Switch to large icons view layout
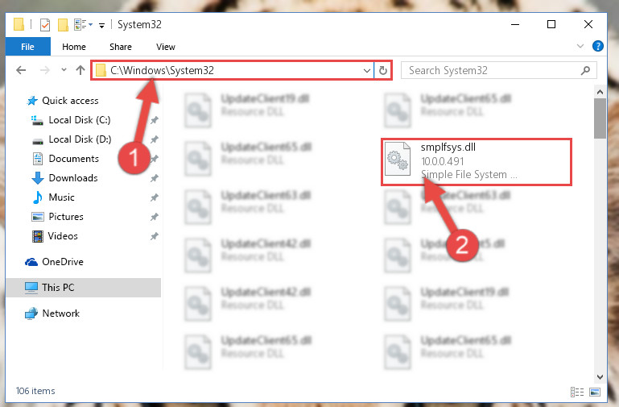This screenshot has height=407, width=619. 595,392
